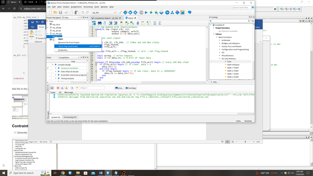Image resolution: width=313 pixels, height=176 pixels.
Task: Click the Undo arrow in the main toolbar
Action: (x=83, y=13)
